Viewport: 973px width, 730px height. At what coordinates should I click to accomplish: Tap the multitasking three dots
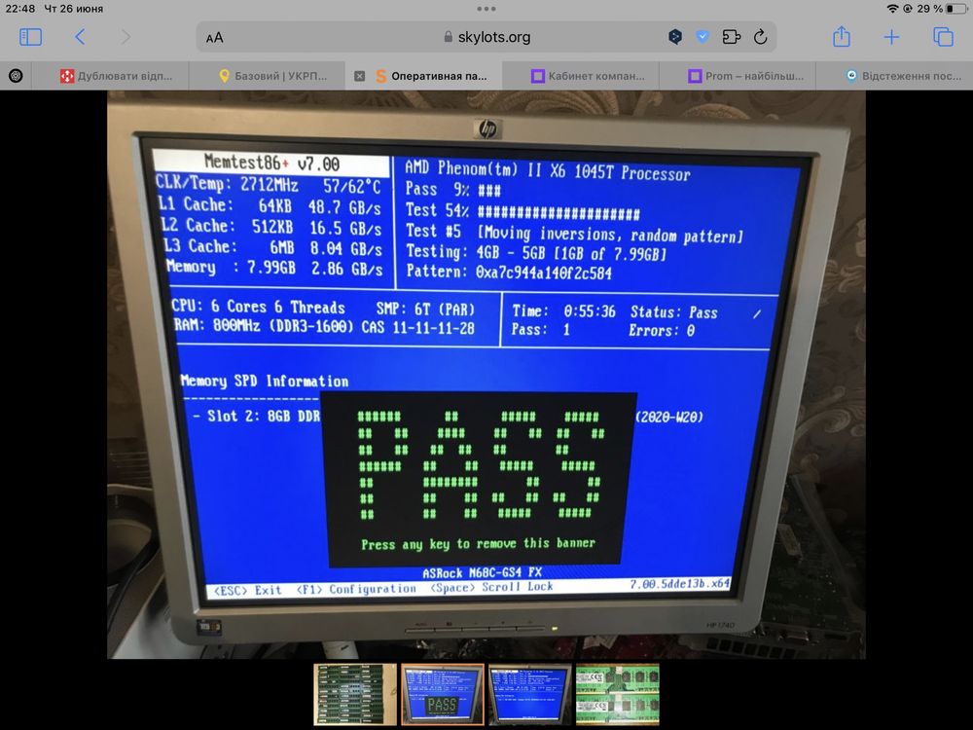tap(486, 9)
